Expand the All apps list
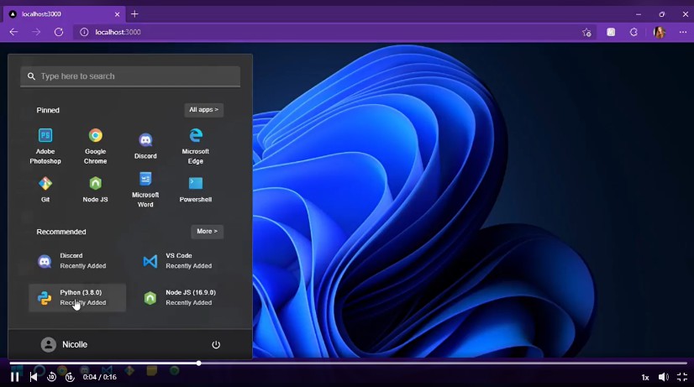This screenshot has width=694, height=387. [203, 110]
